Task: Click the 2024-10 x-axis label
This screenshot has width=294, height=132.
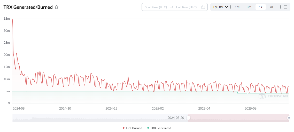Action: pyautogui.click(x=65, y=108)
